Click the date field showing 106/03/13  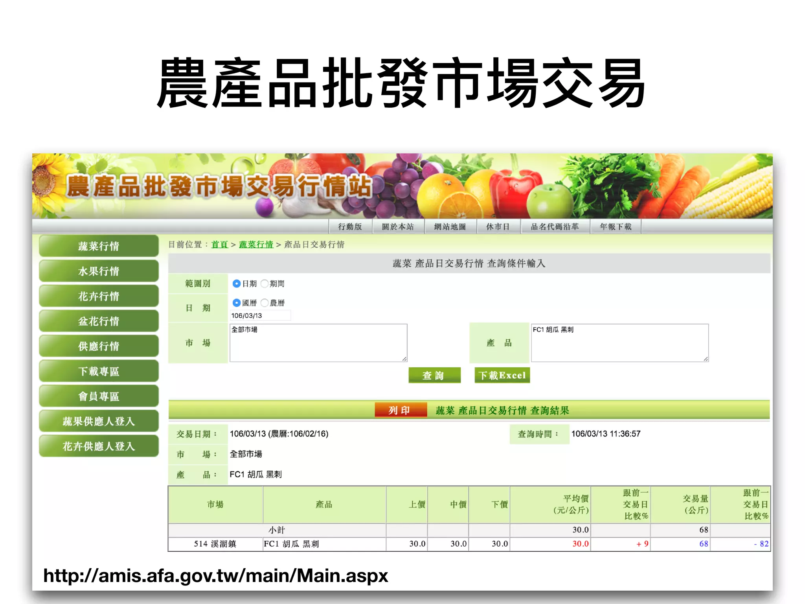point(260,315)
